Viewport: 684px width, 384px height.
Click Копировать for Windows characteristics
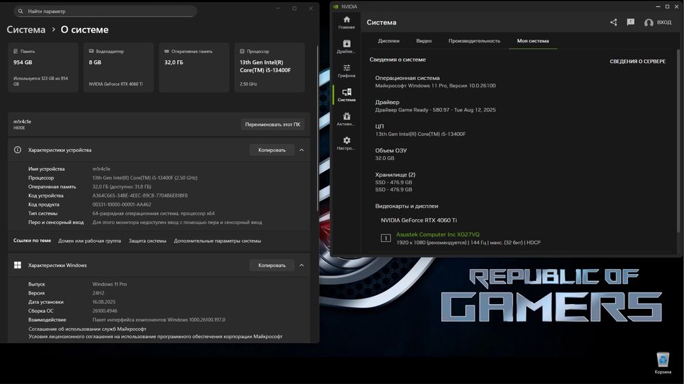272,265
